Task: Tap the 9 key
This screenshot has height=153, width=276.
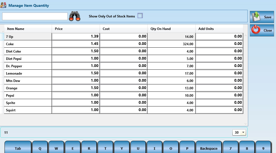Action: (x=263, y=147)
